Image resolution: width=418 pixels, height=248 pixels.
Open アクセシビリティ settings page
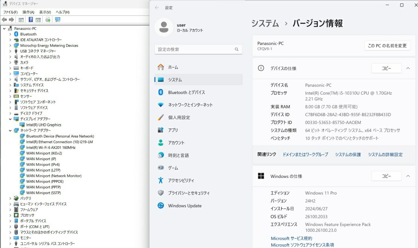pyautogui.click(x=181, y=181)
